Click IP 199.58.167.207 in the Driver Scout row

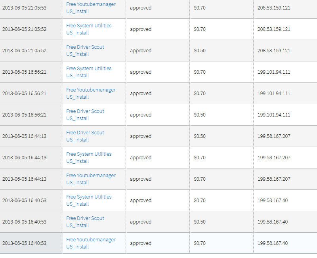point(274,136)
